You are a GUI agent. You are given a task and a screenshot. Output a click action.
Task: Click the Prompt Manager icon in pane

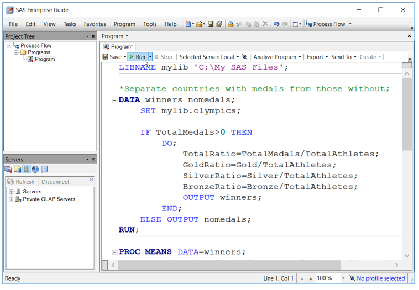click(x=35, y=170)
